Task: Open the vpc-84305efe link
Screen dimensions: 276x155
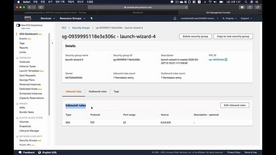Action: click(x=216, y=59)
